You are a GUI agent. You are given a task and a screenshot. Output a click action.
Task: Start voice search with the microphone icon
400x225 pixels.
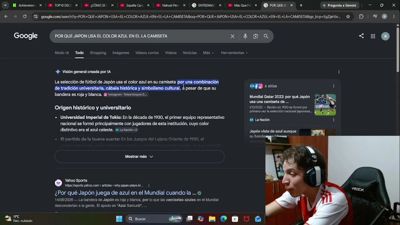point(245,36)
